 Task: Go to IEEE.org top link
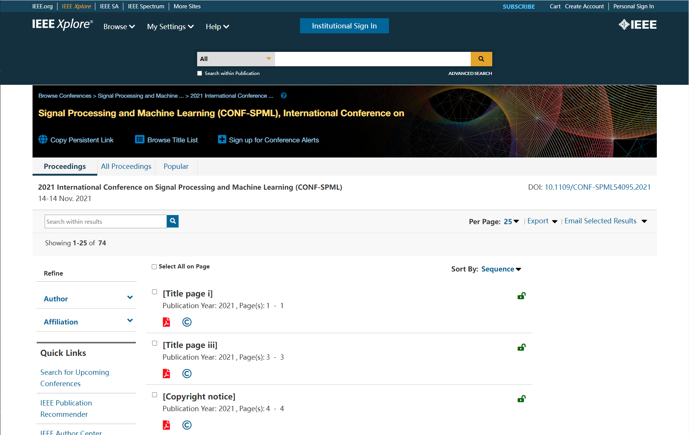tap(42, 6)
